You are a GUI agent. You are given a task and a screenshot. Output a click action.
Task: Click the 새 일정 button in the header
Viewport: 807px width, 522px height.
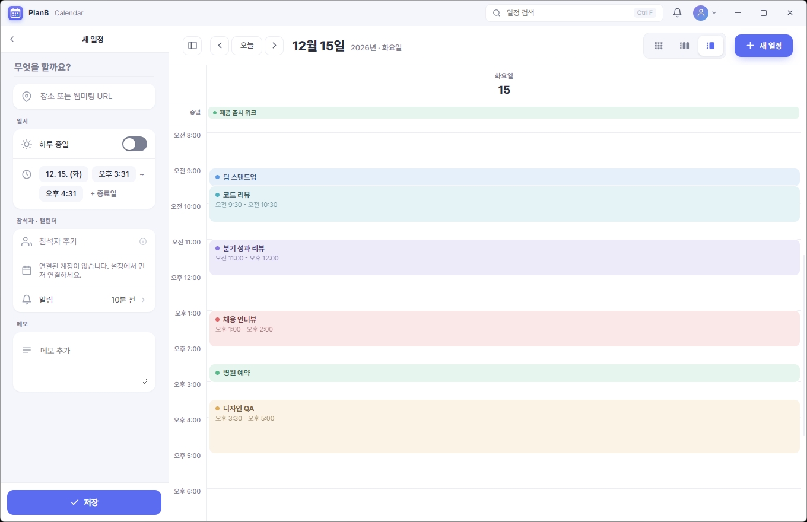pos(764,46)
